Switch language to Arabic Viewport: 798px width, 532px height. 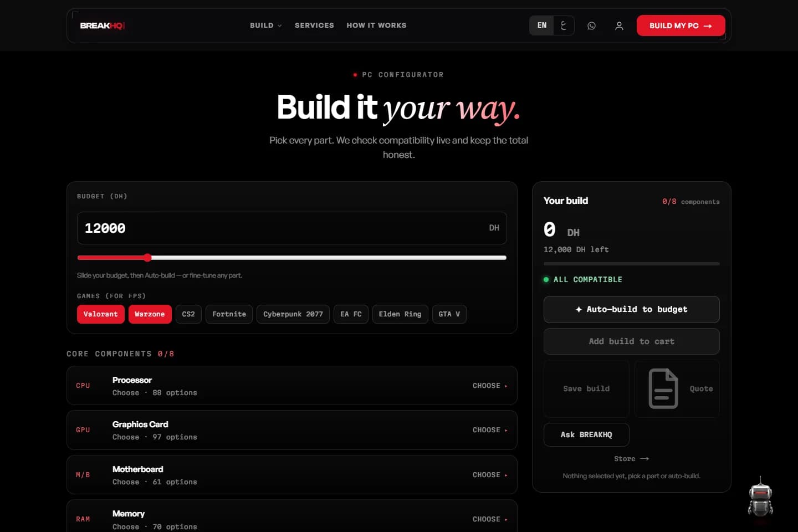tap(564, 25)
